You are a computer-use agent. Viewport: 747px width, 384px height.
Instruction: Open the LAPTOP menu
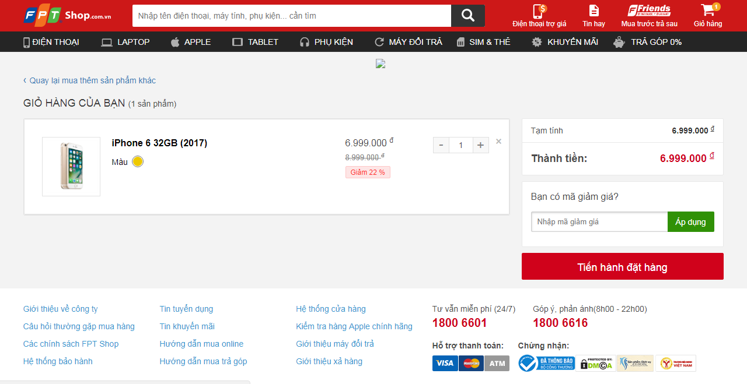pos(125,42)
